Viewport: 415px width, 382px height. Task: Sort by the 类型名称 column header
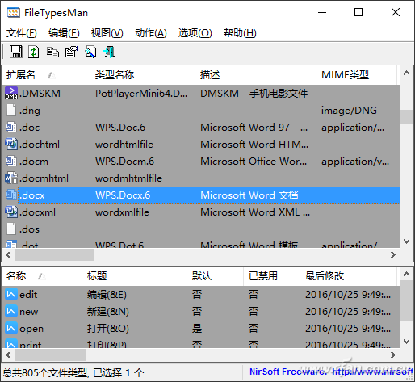[142, 75]
